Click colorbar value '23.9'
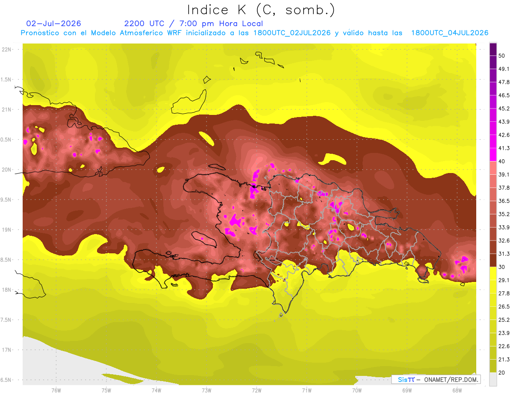 coord(504,333)
